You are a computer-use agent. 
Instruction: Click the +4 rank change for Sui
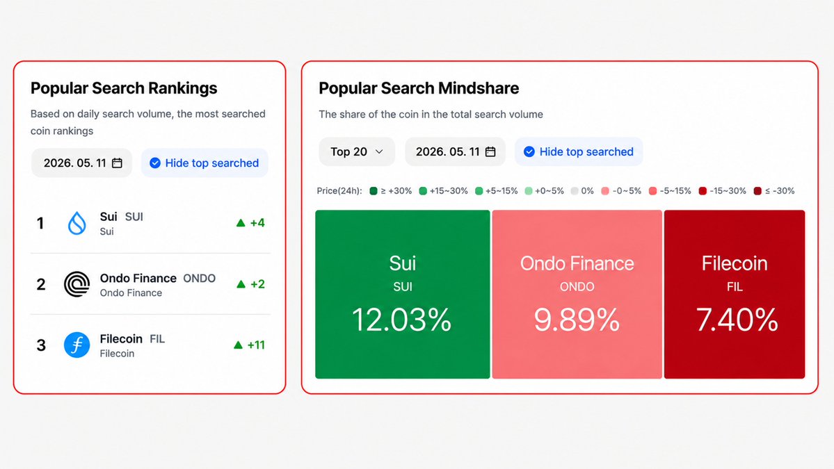tap(257, 223)
